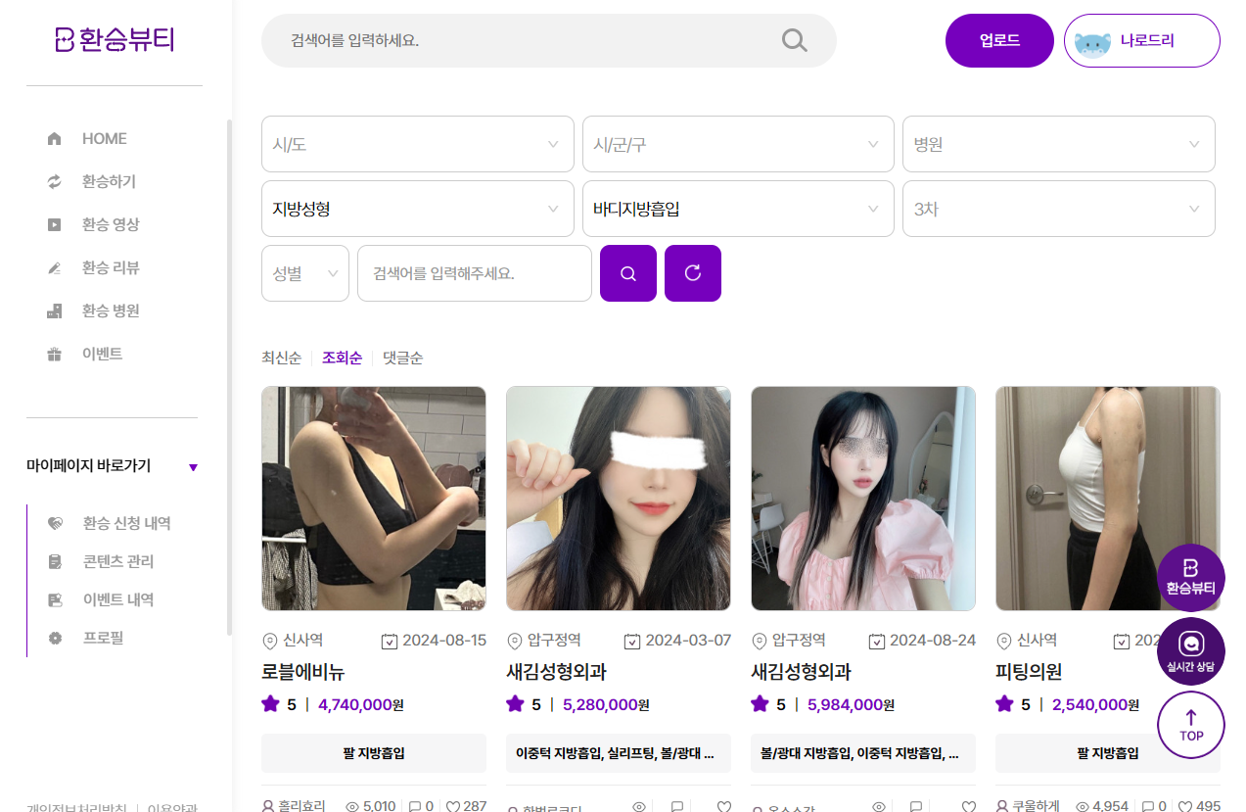Click the 콘텐츠 관리 document icon

(55, 562)
